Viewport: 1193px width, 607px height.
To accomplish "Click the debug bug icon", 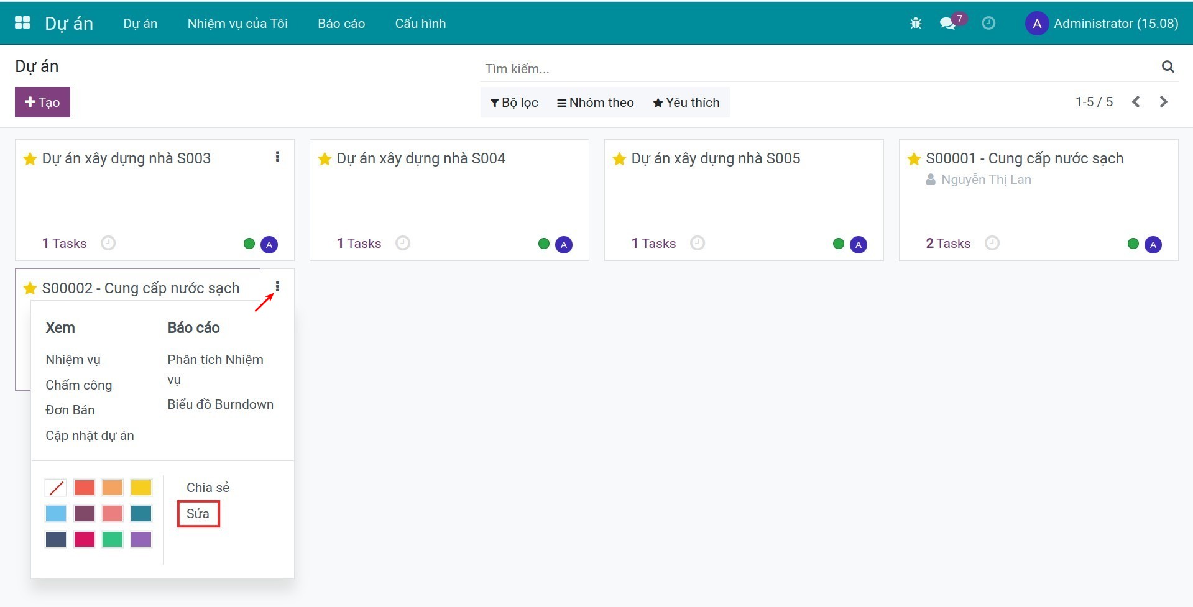I will pyautogui.click(x=915, y=24).
